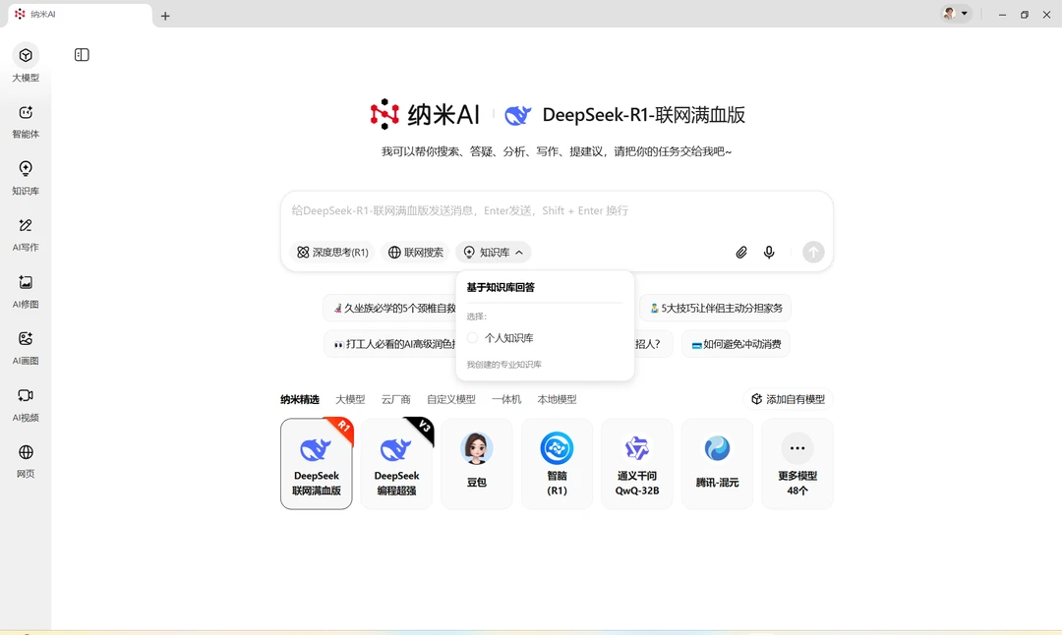Viewport: 1062px width, 635px height.
Task: Open the AI画图 tool in sidebar
Action: 26,347
